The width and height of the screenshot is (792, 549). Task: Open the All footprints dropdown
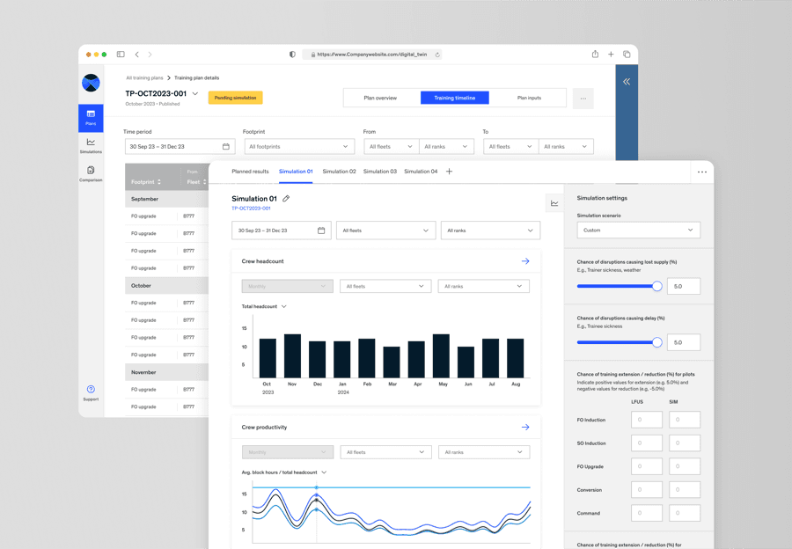299,146
